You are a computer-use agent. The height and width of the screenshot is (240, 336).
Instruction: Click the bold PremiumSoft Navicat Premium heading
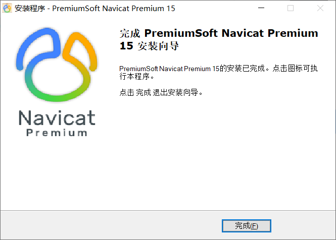[x=231, y=33]
